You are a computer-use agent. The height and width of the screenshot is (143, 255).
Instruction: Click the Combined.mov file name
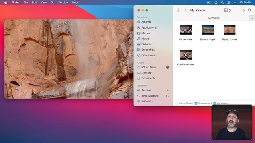186,64
